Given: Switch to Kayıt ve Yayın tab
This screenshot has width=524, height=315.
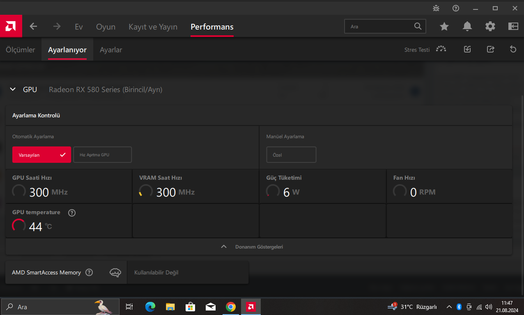Looking at the screenshot, I should [x=153, y=27].
